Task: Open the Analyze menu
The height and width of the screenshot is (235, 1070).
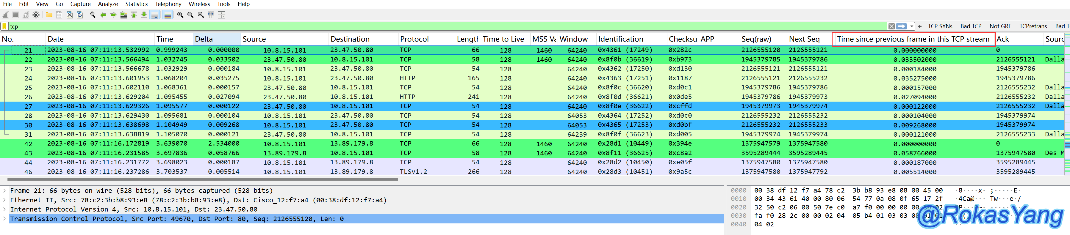Action: 108,4
